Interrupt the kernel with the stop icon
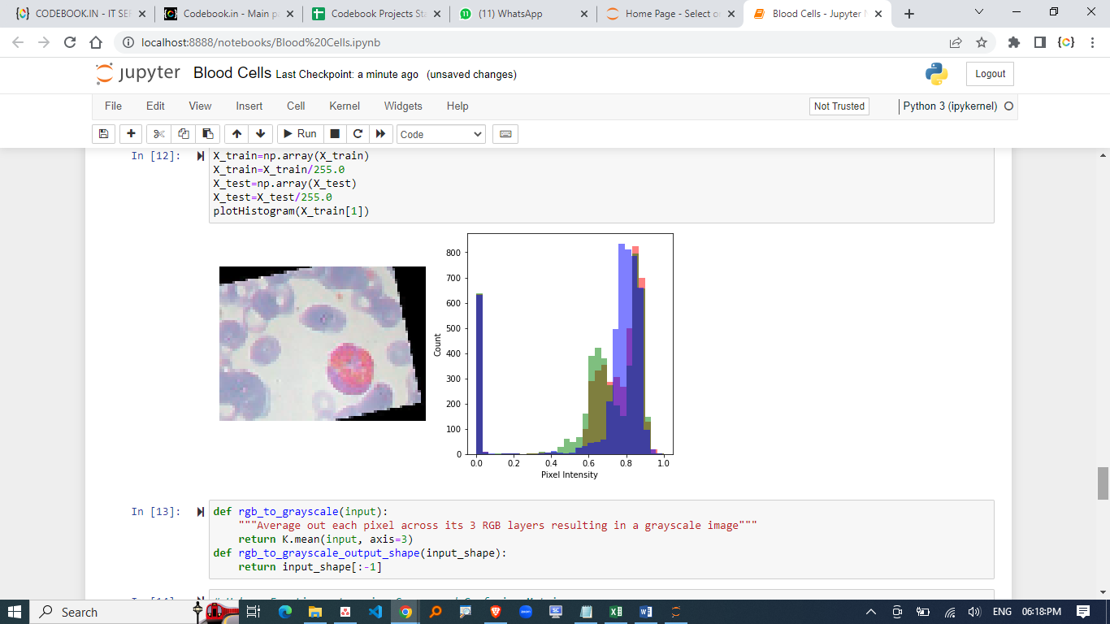This screenshot has height=624, width=1110. (335, 134)
